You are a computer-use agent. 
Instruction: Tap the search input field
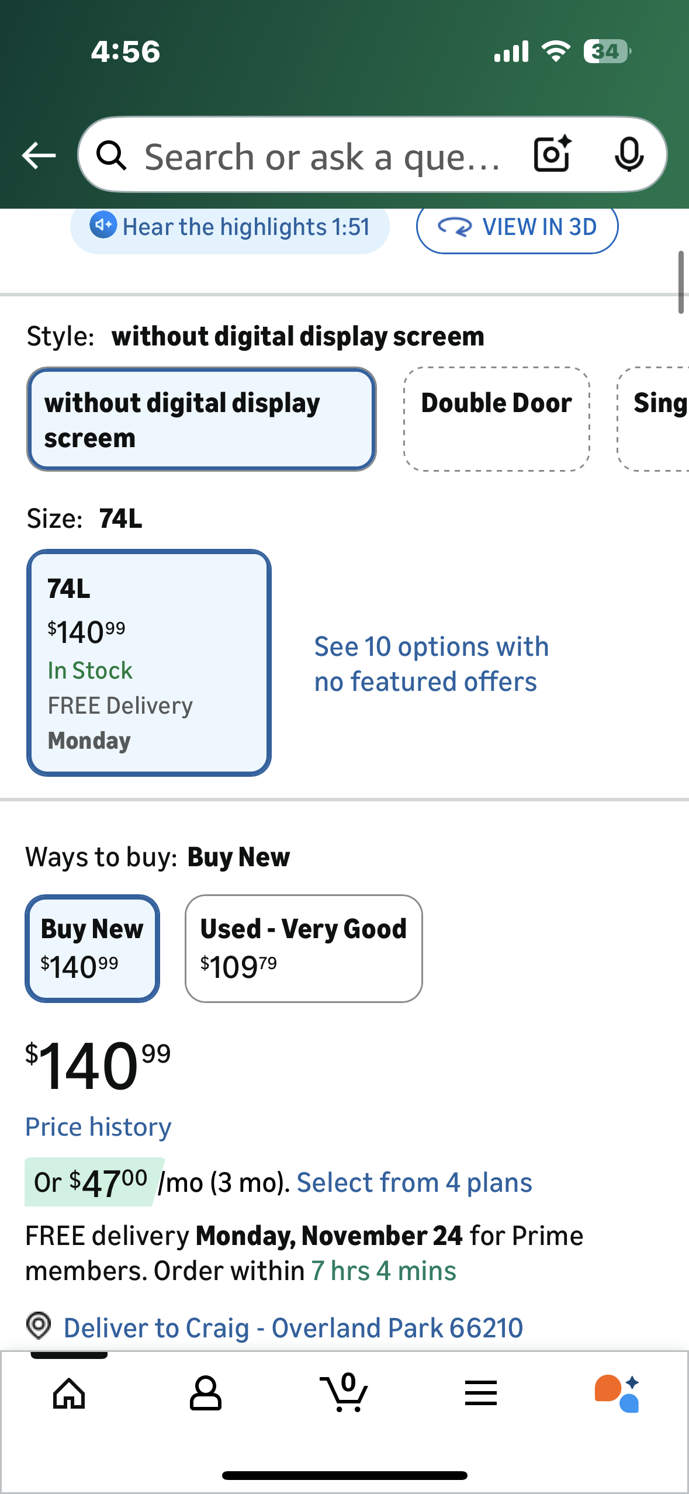click(x=321, y=157)
